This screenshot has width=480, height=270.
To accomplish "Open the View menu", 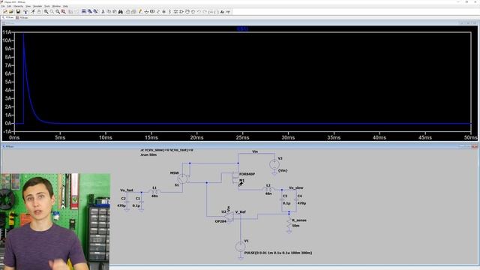I will (x=28, y=6).
